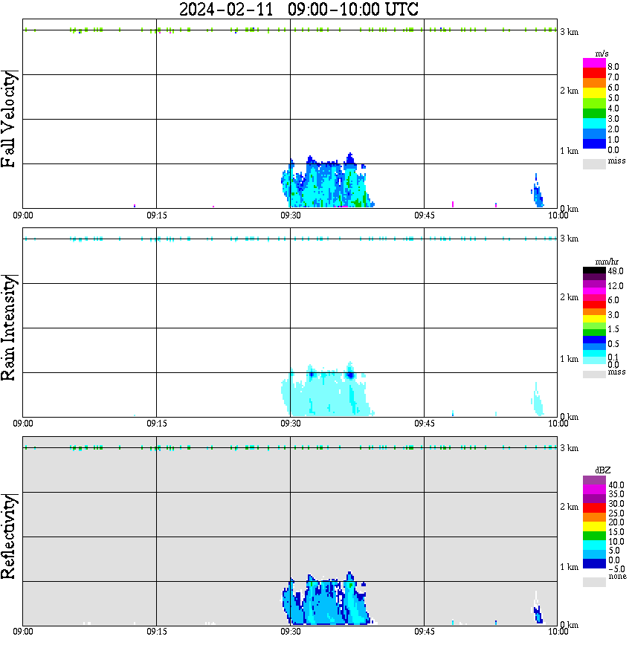
Task: Pick the orange 3.0 mm/hr legend swatch
Action: tap(594, 312)
